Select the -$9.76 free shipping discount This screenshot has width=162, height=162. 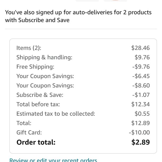pos(141,67)
